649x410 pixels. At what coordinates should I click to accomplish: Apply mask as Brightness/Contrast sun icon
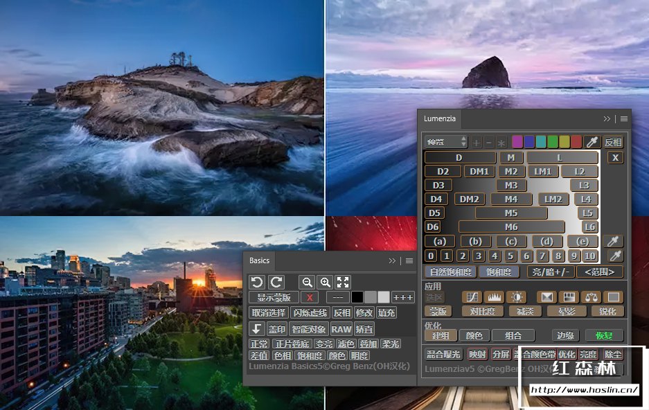tap(517, 297)
